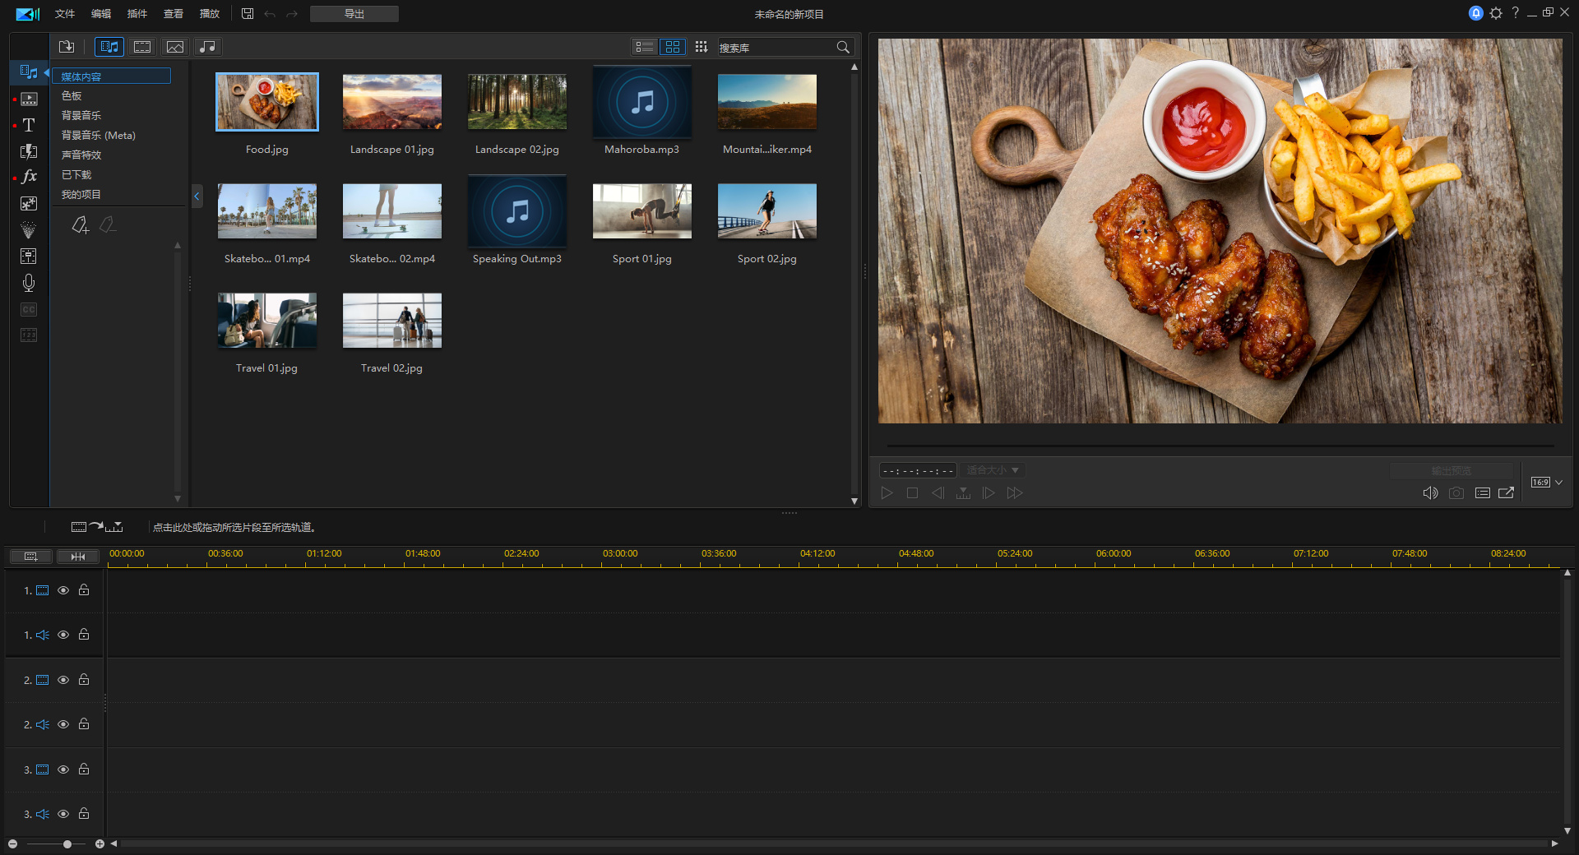This screenshot has width=1579, height=855.
Task: Take a snapshot of the preview
Action: (1456, 493)
